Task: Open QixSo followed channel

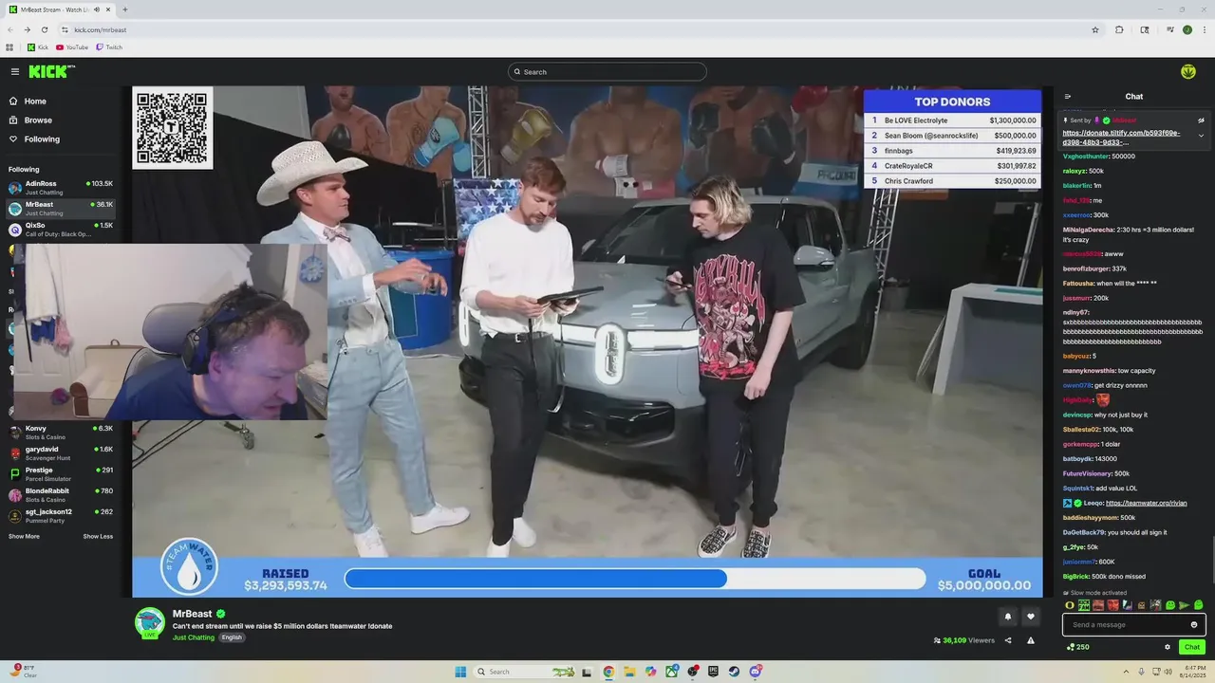Action: tap(61, 229)
